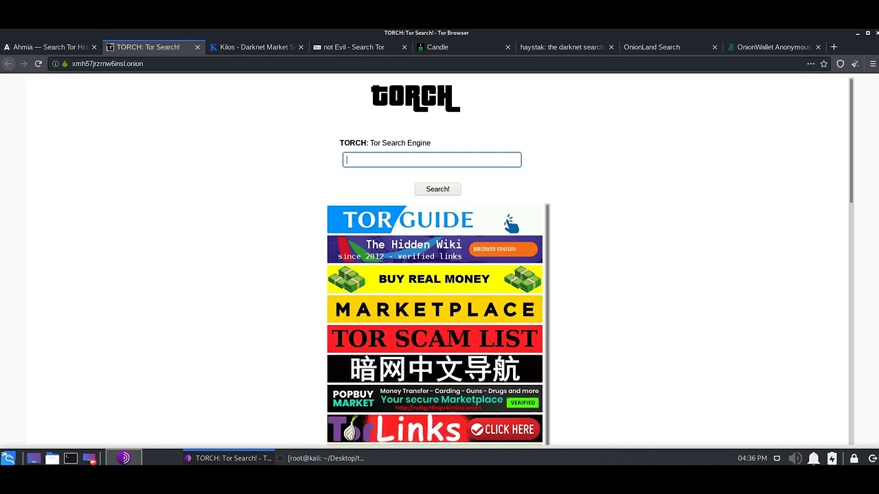Open The Hidden Wiki banner

(x=435, y=249)
